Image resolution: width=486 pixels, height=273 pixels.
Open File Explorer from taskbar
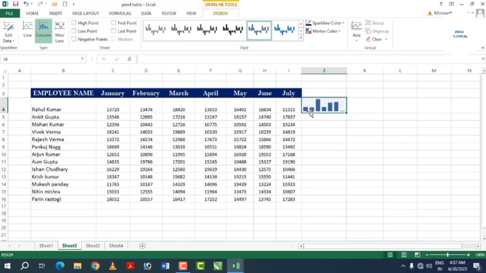pos(77,266)
